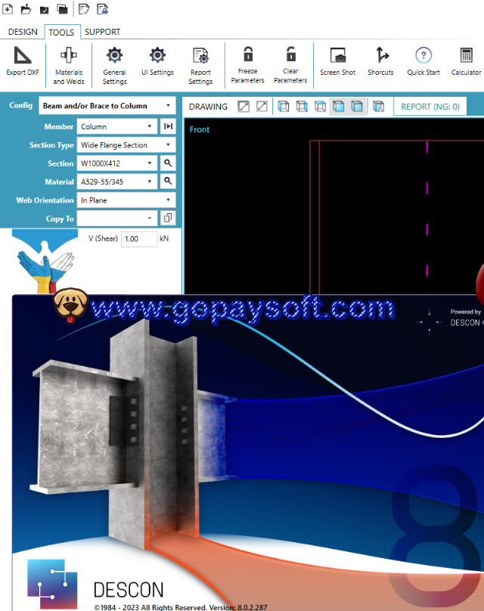Click the zoom-fit icon immediately right of DRAWING
This screenshot has width=484, height=611.
click(x=244, y=106)
